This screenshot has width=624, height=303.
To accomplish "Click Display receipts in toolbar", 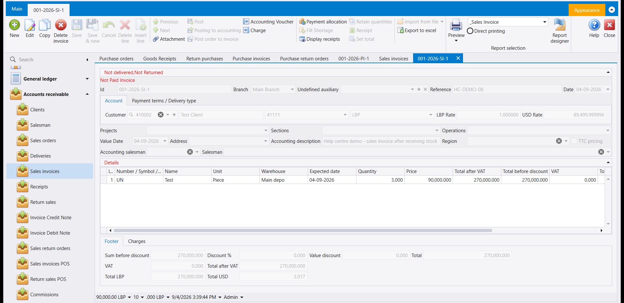I will [320, 39].
